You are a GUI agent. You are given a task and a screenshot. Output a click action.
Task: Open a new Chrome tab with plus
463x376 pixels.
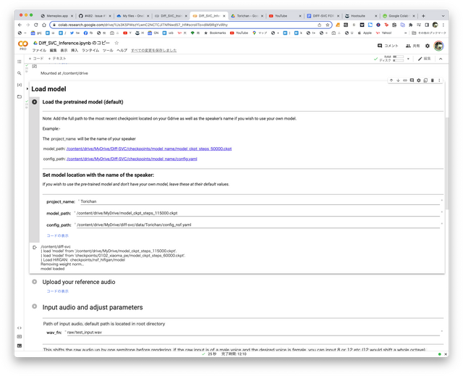[x=423, y=16]
